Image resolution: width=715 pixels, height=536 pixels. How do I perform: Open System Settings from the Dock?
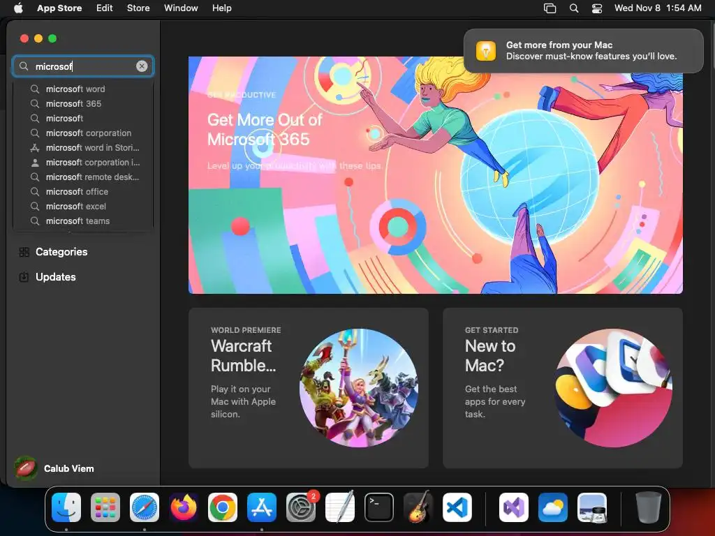tap(301, 507)
